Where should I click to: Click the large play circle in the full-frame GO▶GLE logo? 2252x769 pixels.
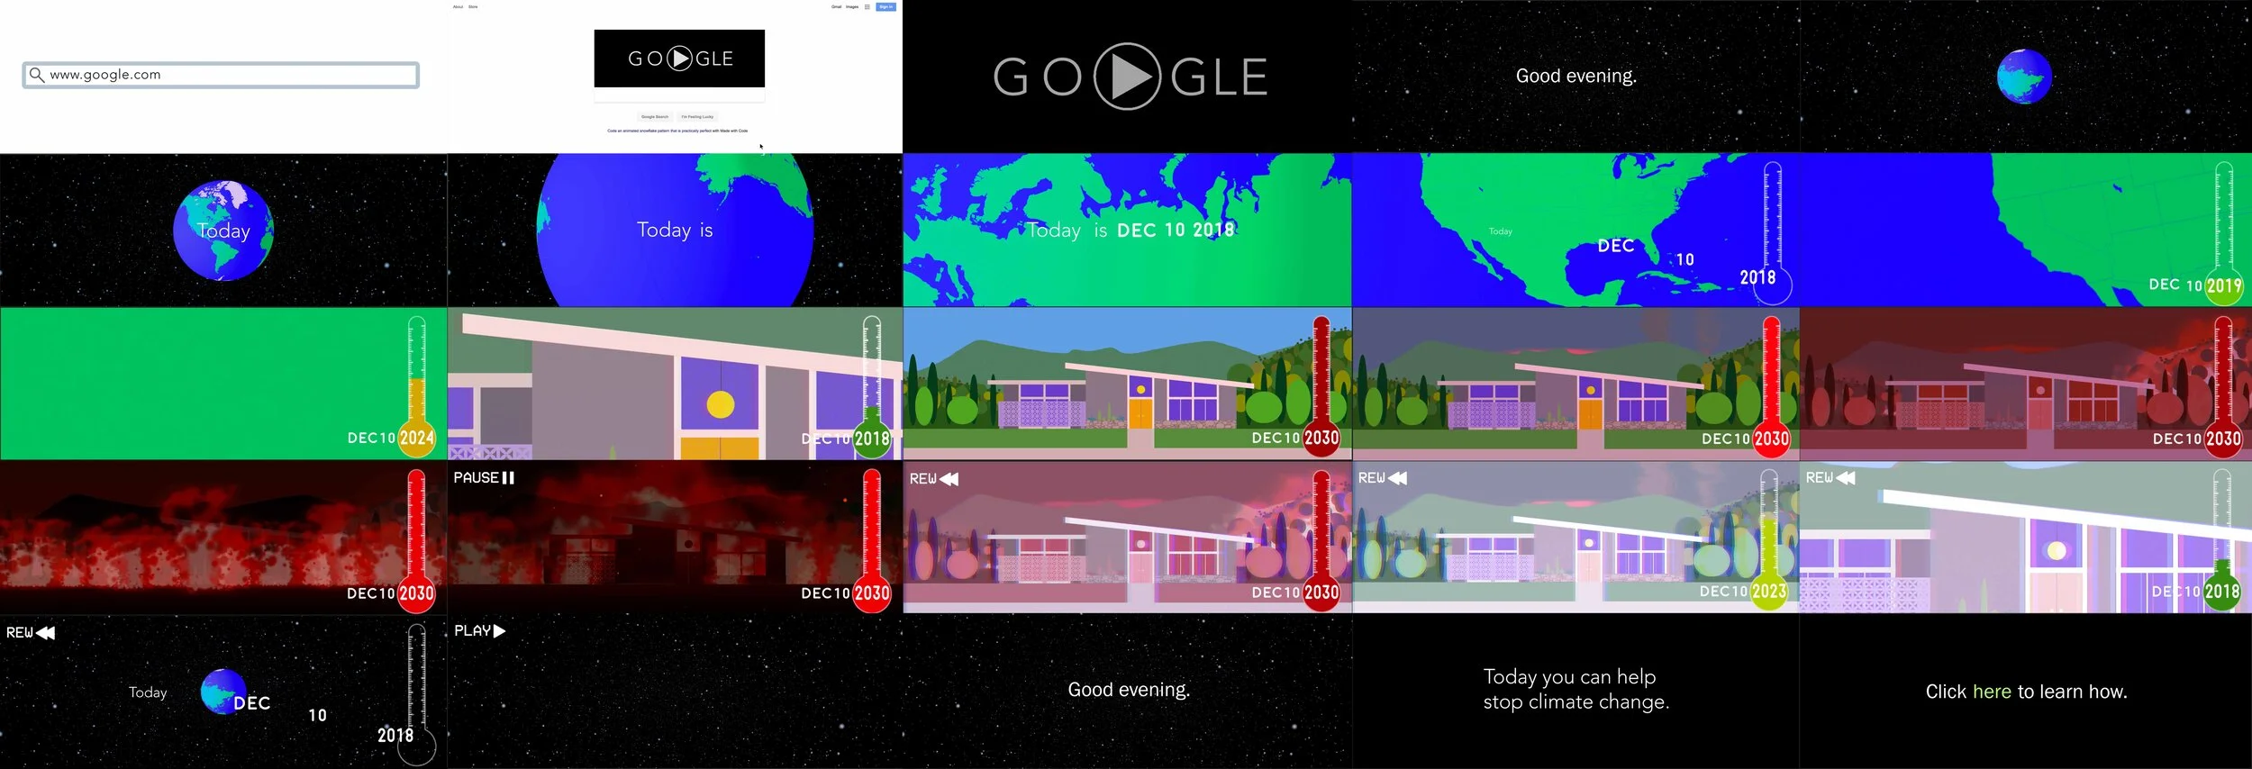1127,77
